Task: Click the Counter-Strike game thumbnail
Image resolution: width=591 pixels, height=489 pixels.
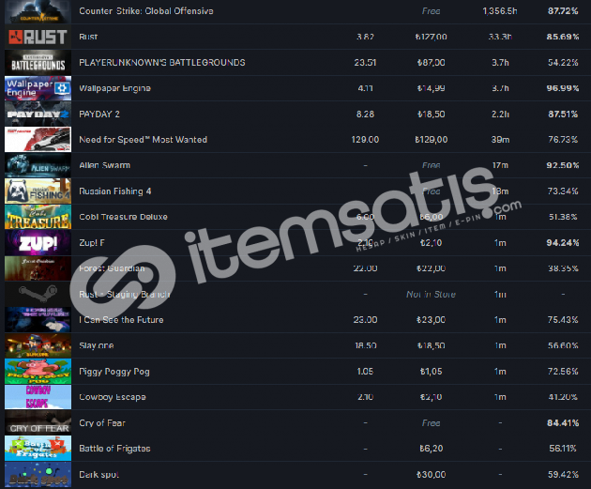Action: (x=38, y=11)
